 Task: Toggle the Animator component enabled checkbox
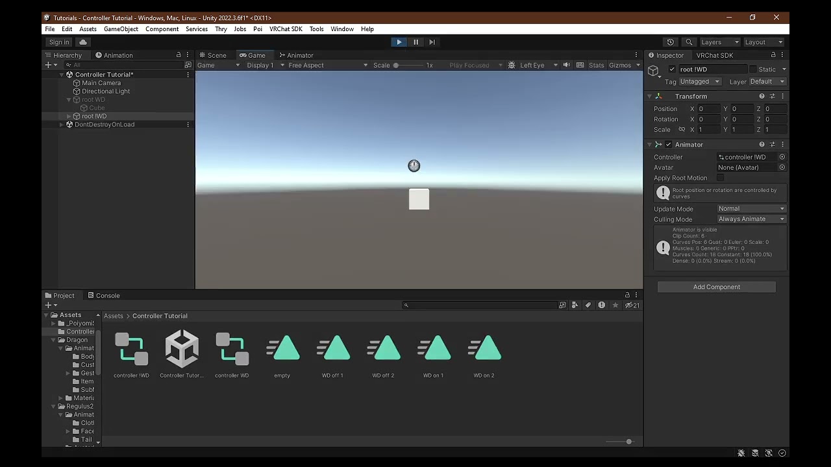[669, 145]
